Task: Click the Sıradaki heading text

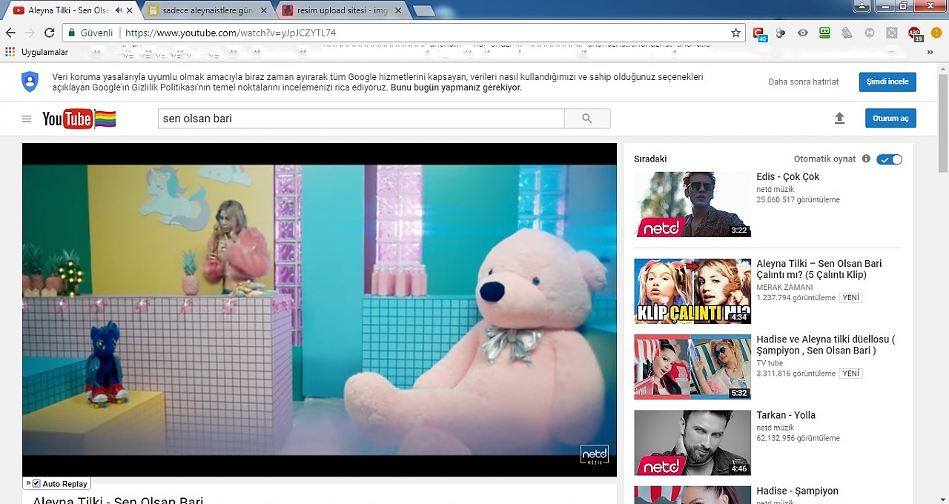Action: point(650,159)
